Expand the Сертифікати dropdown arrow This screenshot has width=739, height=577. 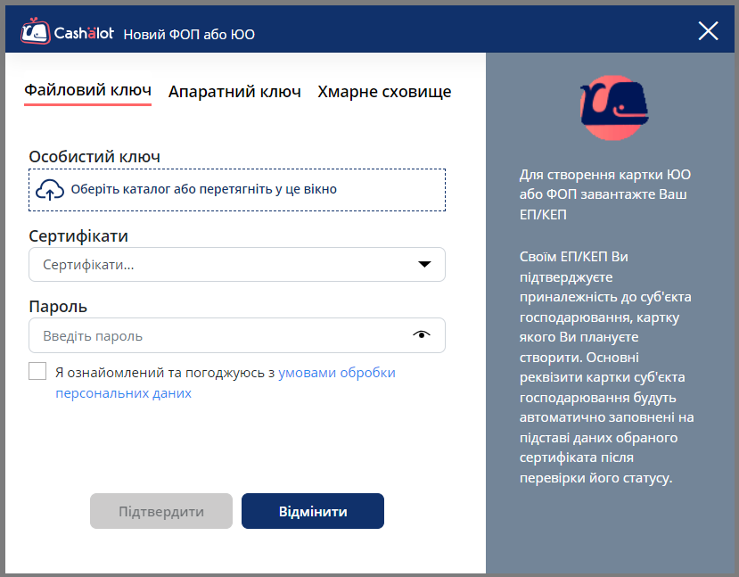[425, 264]
